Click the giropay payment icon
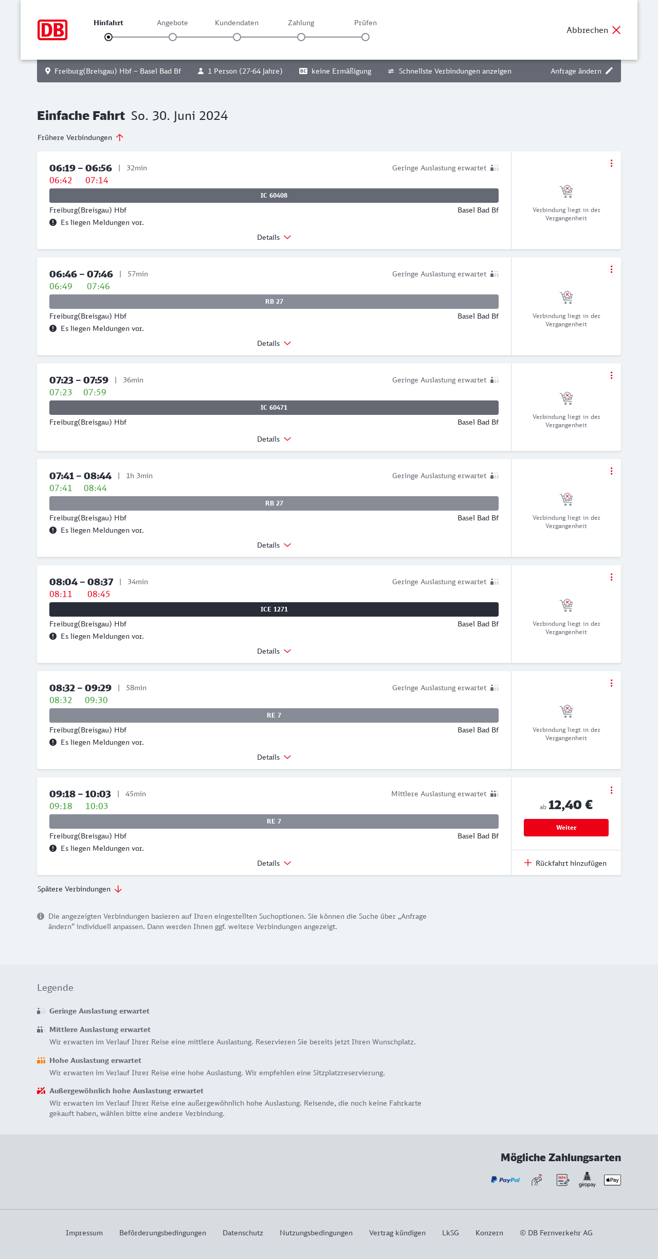 pyautogui.click(x=587, y=1179)
